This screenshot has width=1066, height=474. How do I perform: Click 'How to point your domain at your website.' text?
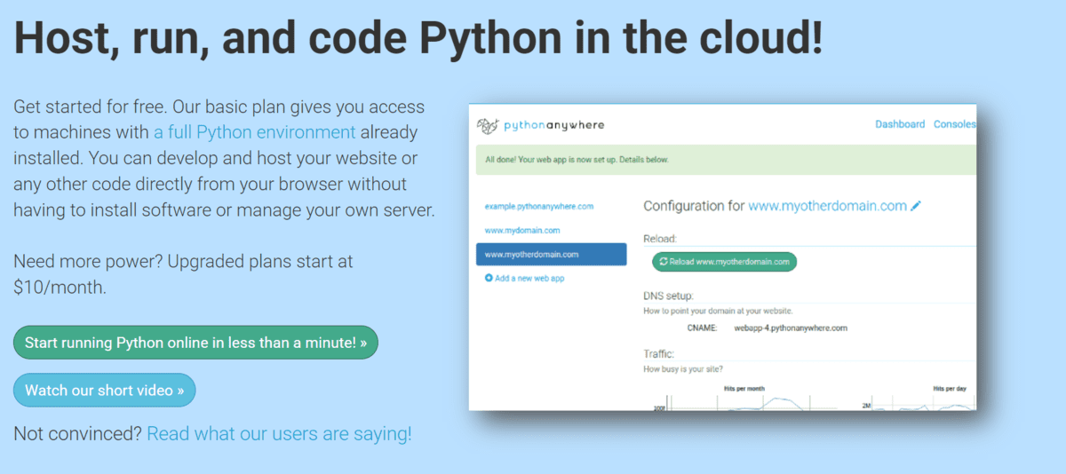click(718, 311)
